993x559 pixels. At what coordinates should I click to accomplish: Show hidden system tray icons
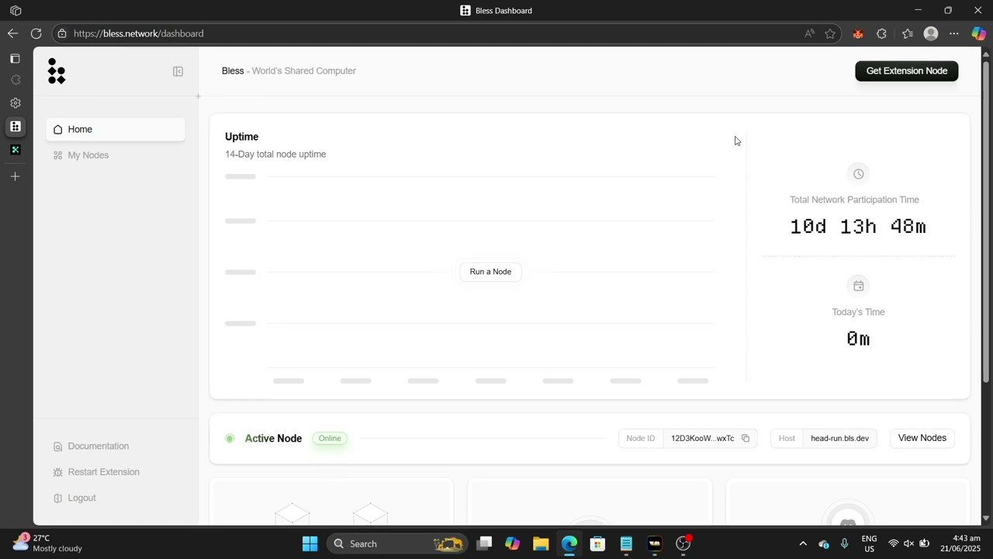pyautogui.click(x=803, y=543)
